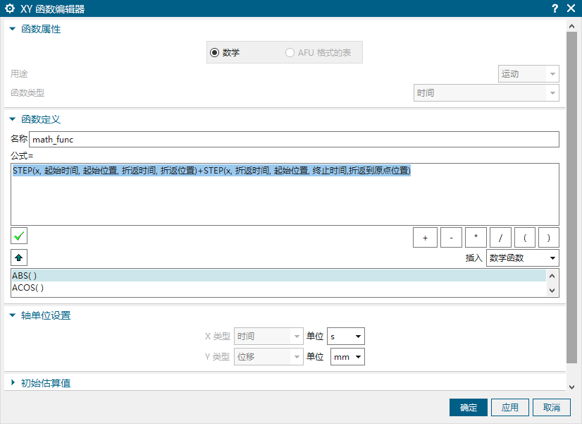
Task: Expand the 初始估算值 section
Action: (13, 383)
